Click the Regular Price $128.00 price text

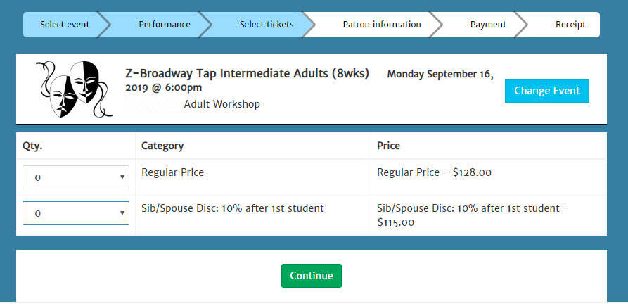tap(434, 172)
